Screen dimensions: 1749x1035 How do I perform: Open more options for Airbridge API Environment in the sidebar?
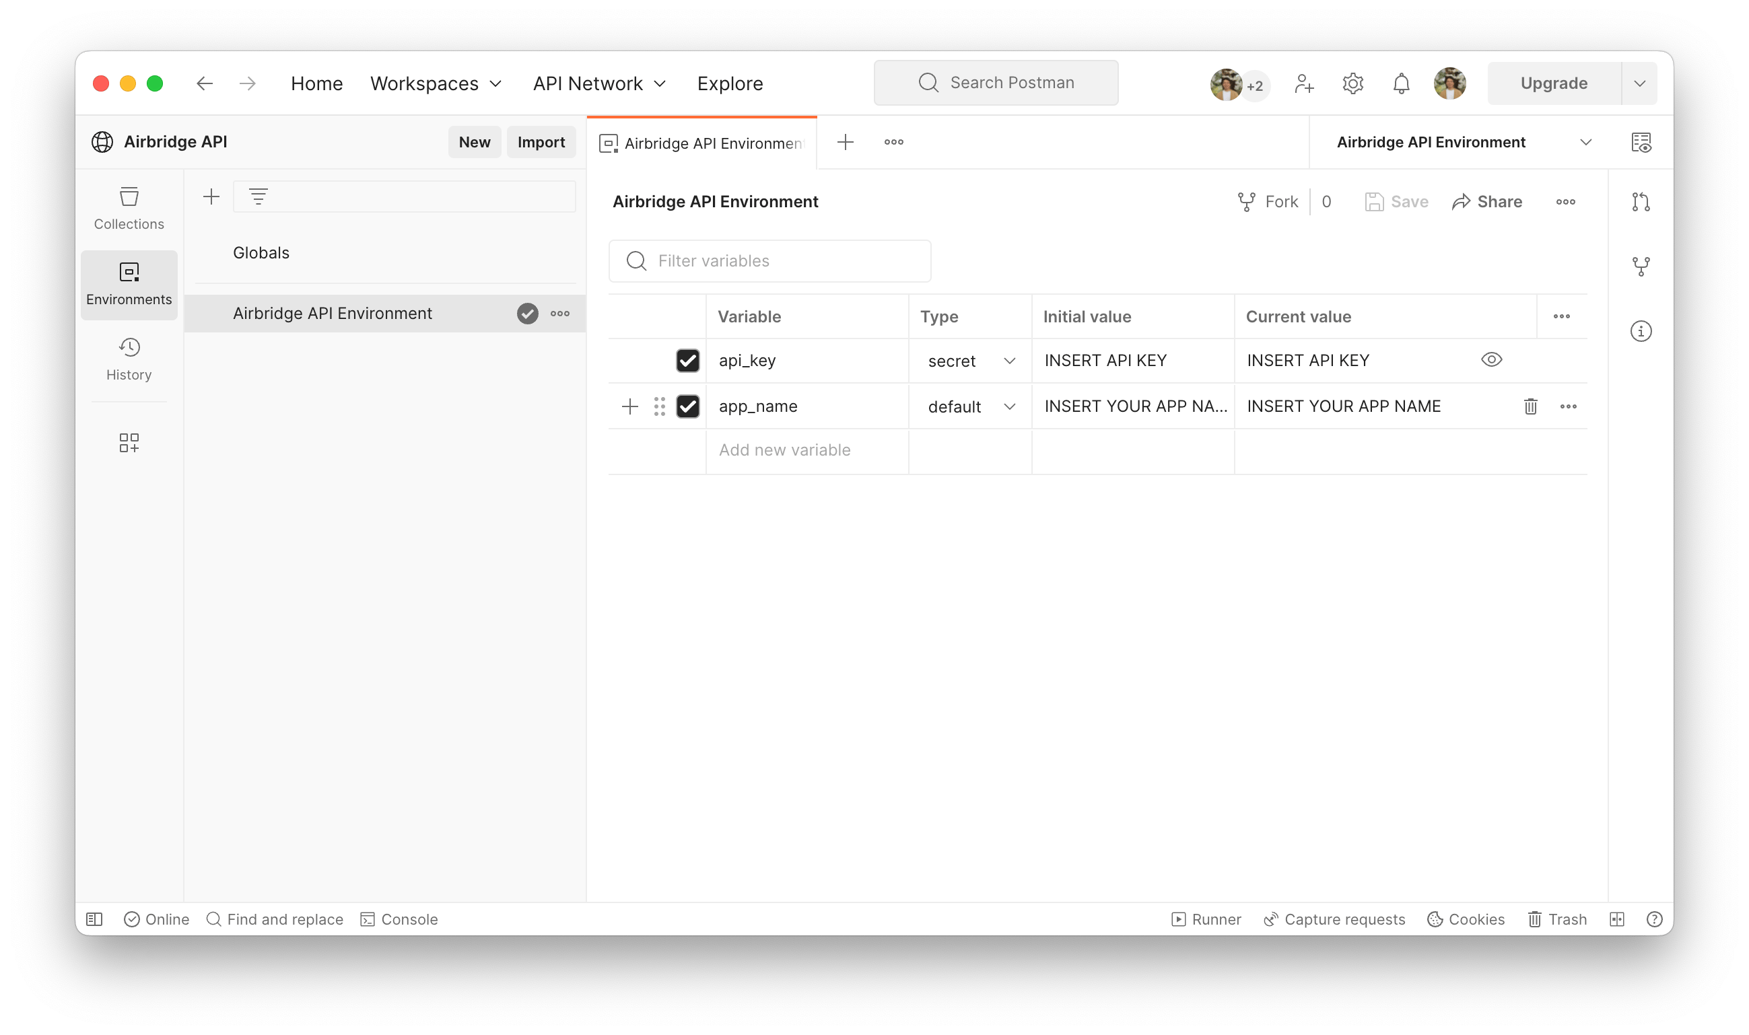(x=560, y=314)
